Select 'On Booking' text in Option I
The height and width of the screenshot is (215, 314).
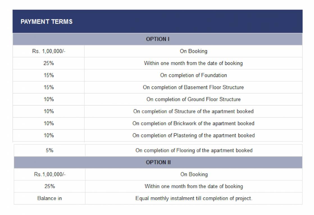(194, 51)
